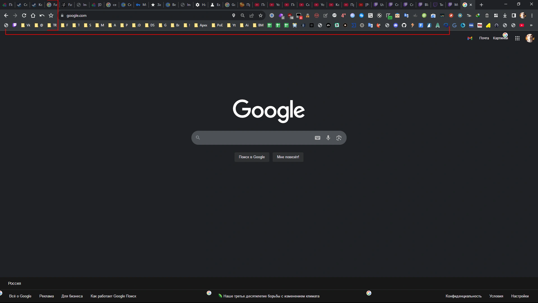
Task: Switch to the Twitch tab labeled Us
Action: (379, 5)
